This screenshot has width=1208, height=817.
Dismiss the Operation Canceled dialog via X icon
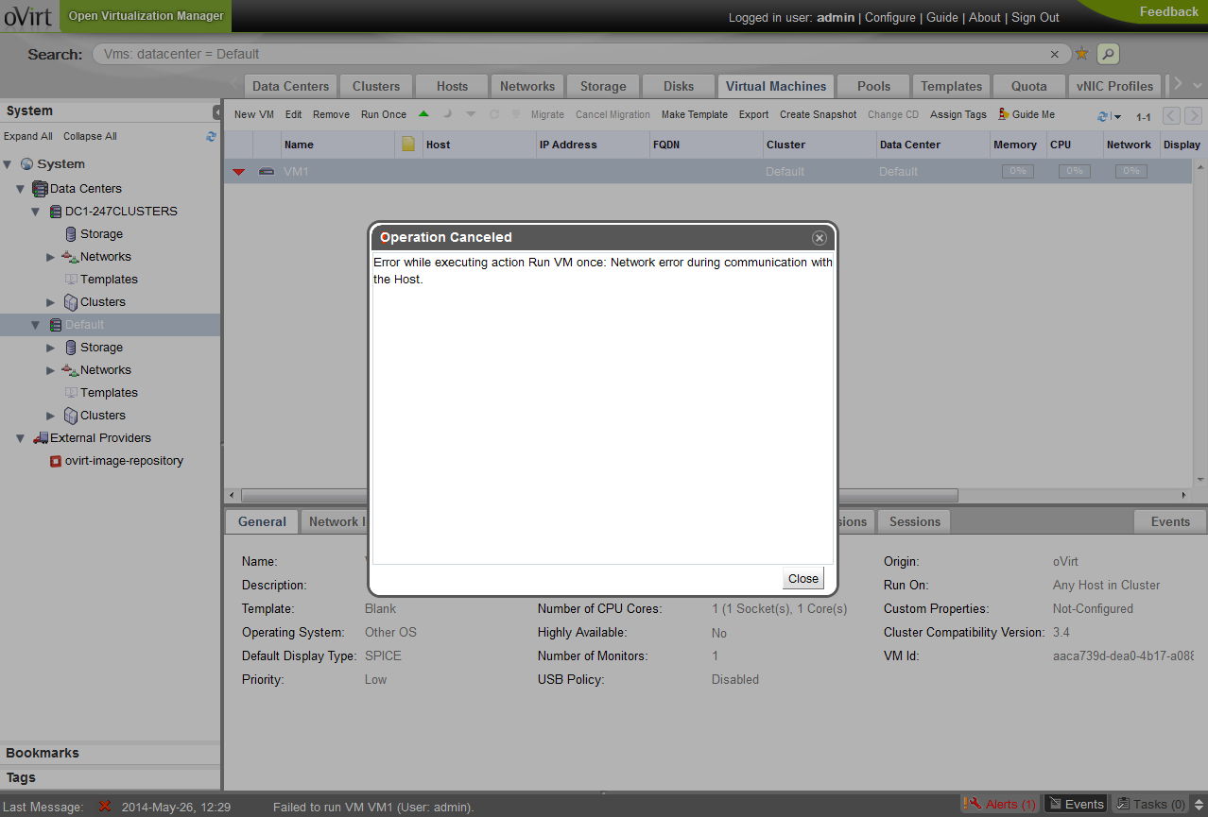point(820,238)
